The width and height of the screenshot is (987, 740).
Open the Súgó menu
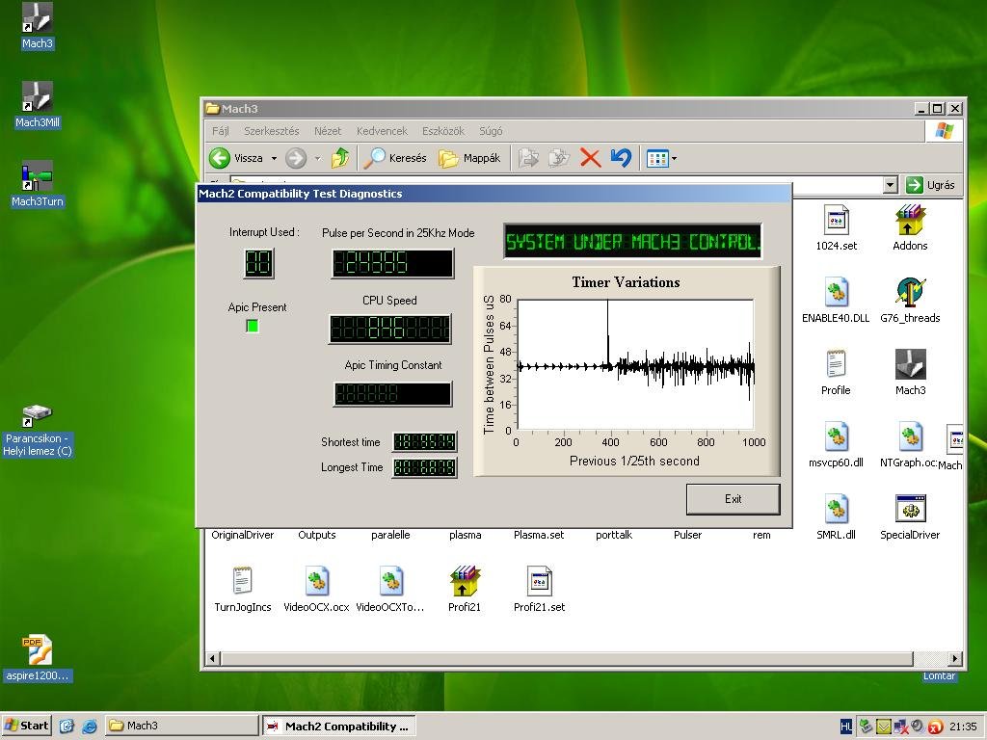(x=491, y=131)
